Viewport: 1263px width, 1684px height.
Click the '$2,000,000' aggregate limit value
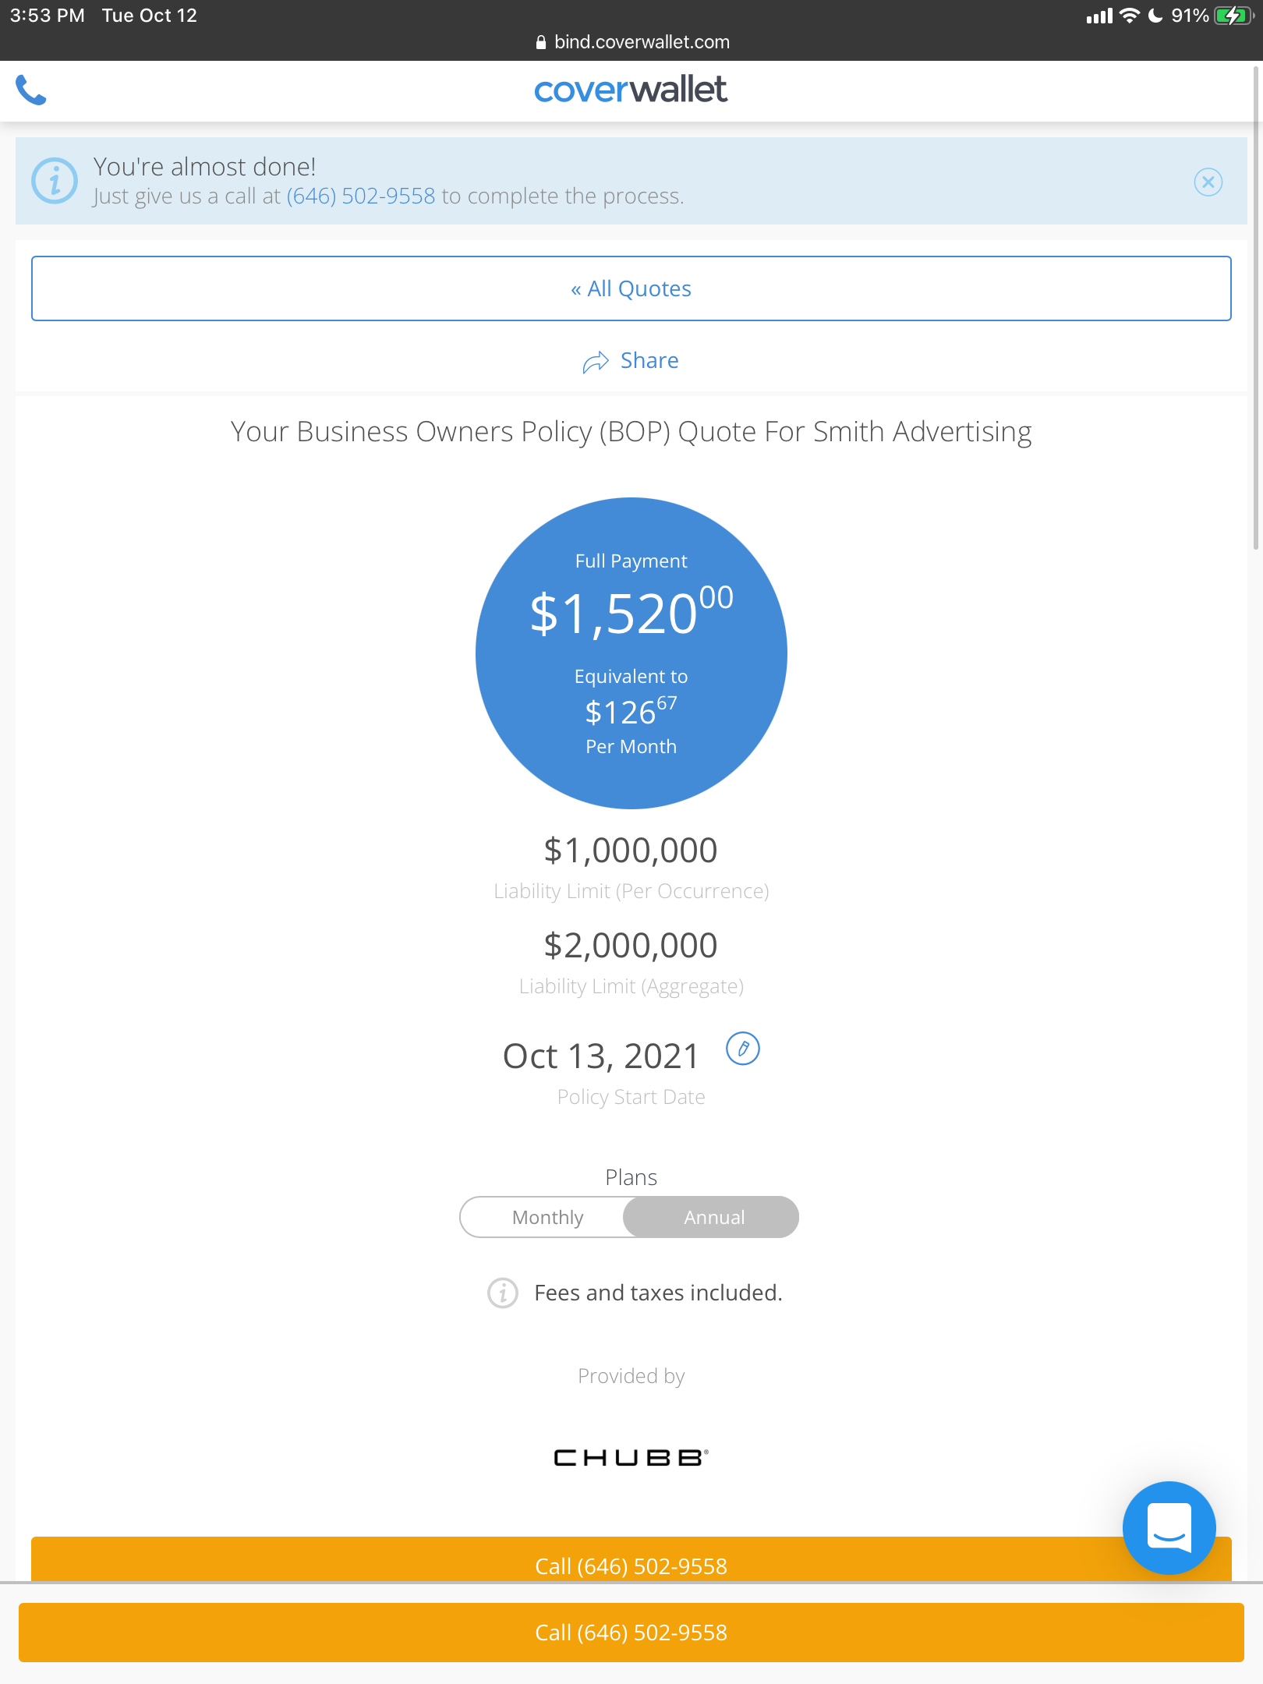(x=631, y=945)
